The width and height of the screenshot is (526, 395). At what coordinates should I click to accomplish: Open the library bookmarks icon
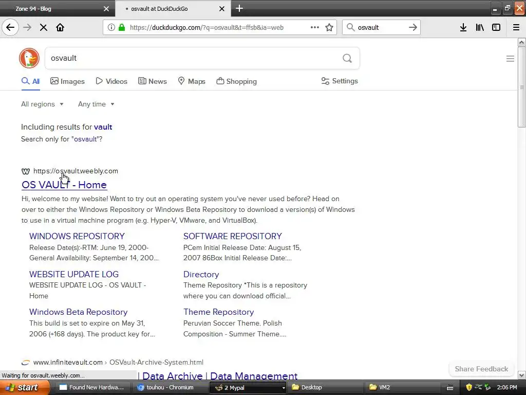click(480, 27)
